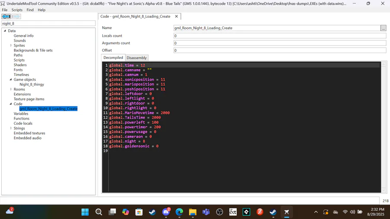The height and width of the screenshot is (219, 390).
Task: Click code line global.goldensonic = 0
Action: click(134, 146)
